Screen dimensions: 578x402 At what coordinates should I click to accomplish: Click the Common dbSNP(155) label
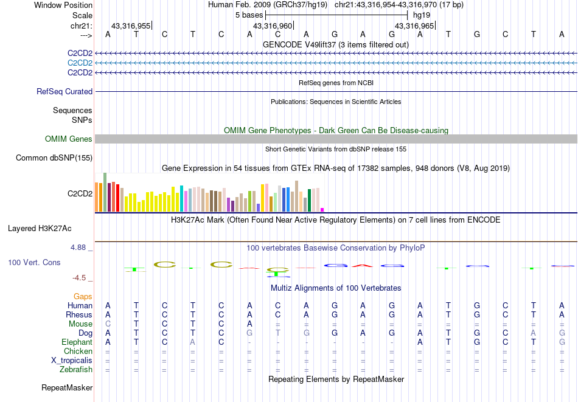54,158
